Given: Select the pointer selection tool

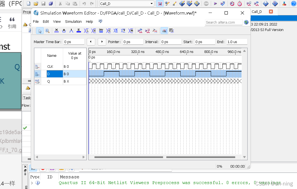Looking at the screenshot, I should [x=40, y=31].
